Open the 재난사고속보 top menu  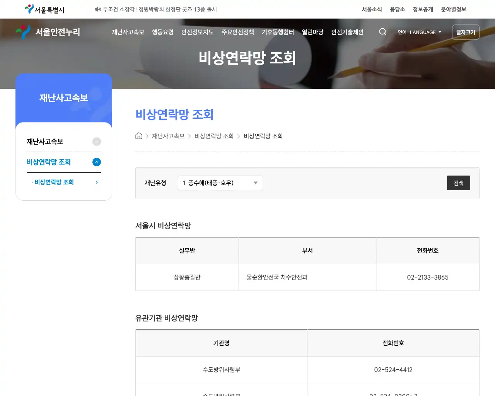pyautogui.click(x=128, y=32)
